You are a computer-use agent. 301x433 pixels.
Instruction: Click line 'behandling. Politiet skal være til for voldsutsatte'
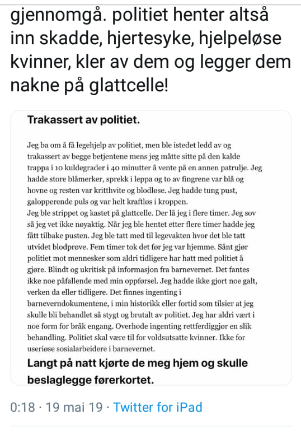[x=136, y=337]
